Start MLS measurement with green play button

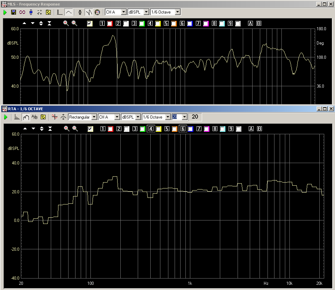click(x=5, y=12)
